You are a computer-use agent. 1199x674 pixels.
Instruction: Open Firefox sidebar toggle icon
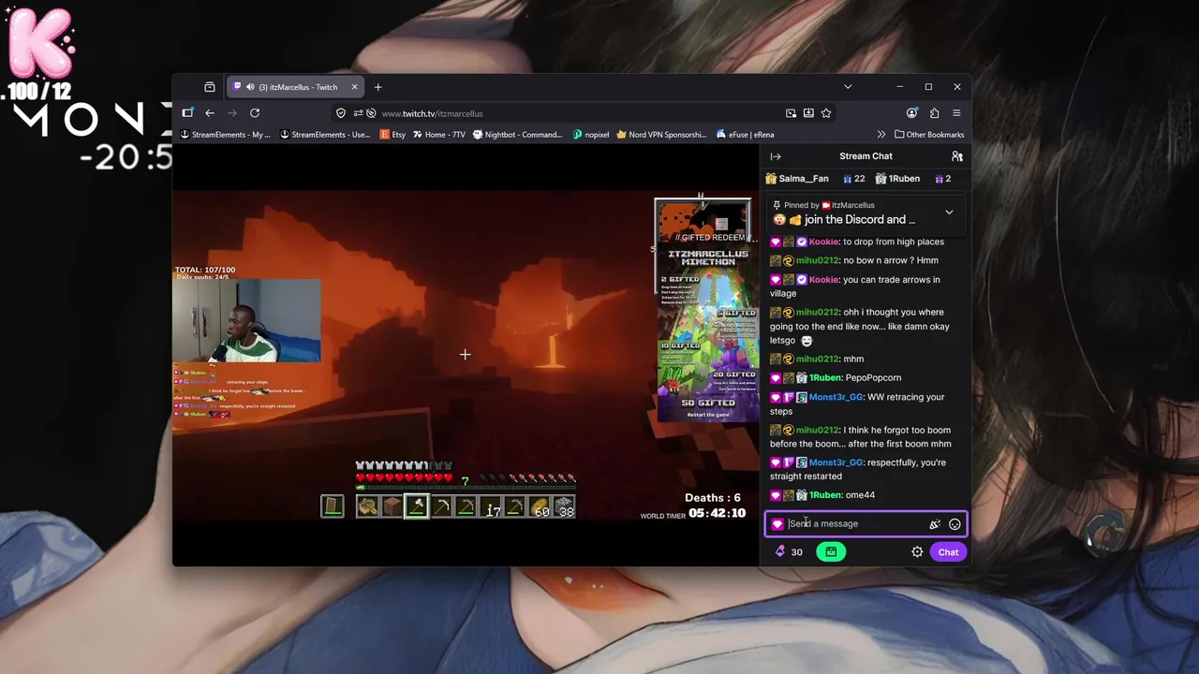pos(187,113)
